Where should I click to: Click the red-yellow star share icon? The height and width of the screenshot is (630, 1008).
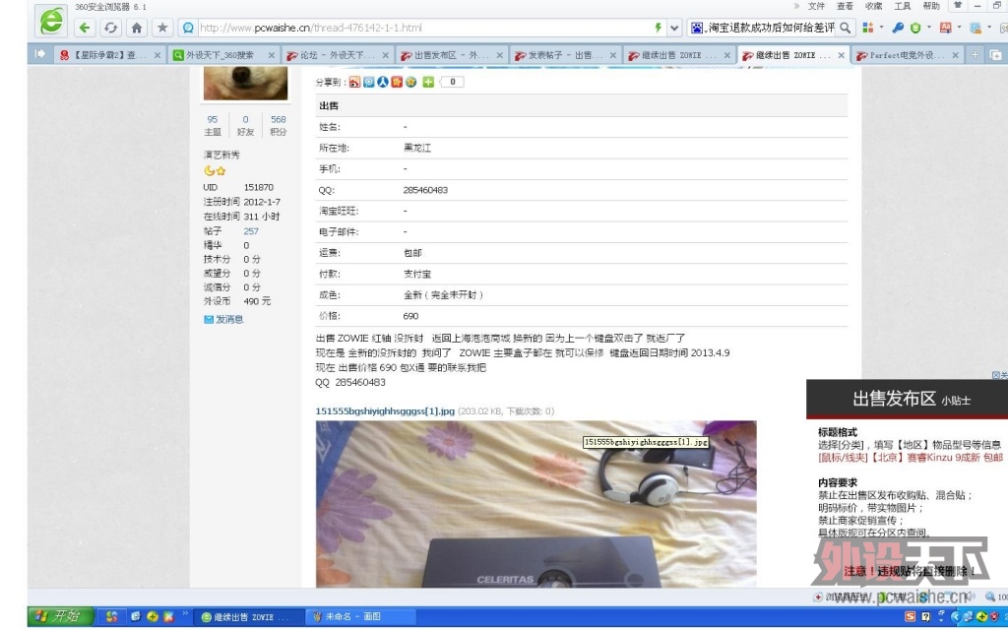coord(397,82)
